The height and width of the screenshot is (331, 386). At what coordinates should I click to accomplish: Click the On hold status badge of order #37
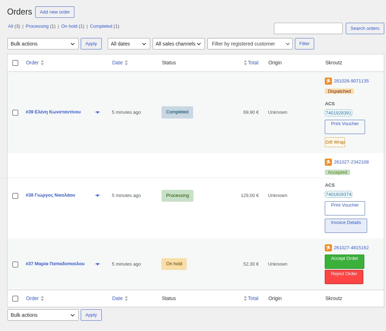pos(174,264)
